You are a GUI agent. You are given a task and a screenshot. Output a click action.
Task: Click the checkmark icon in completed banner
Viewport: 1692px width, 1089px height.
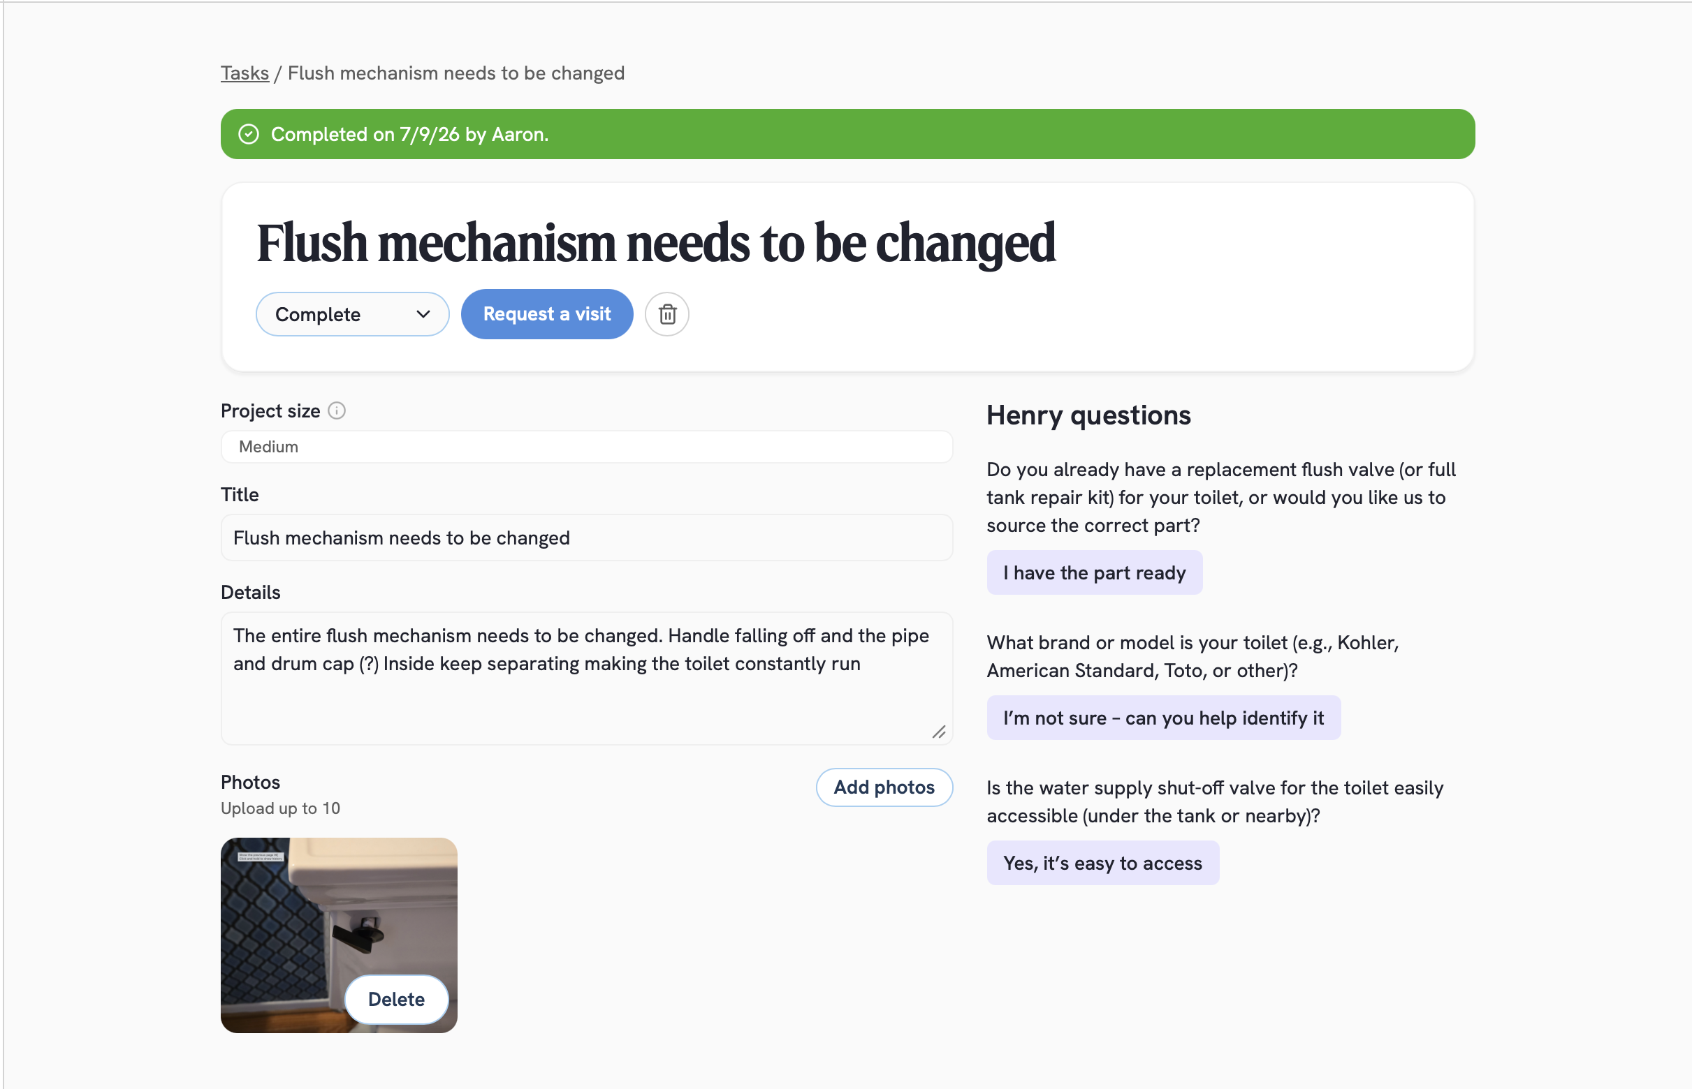(x=249, y=134)
